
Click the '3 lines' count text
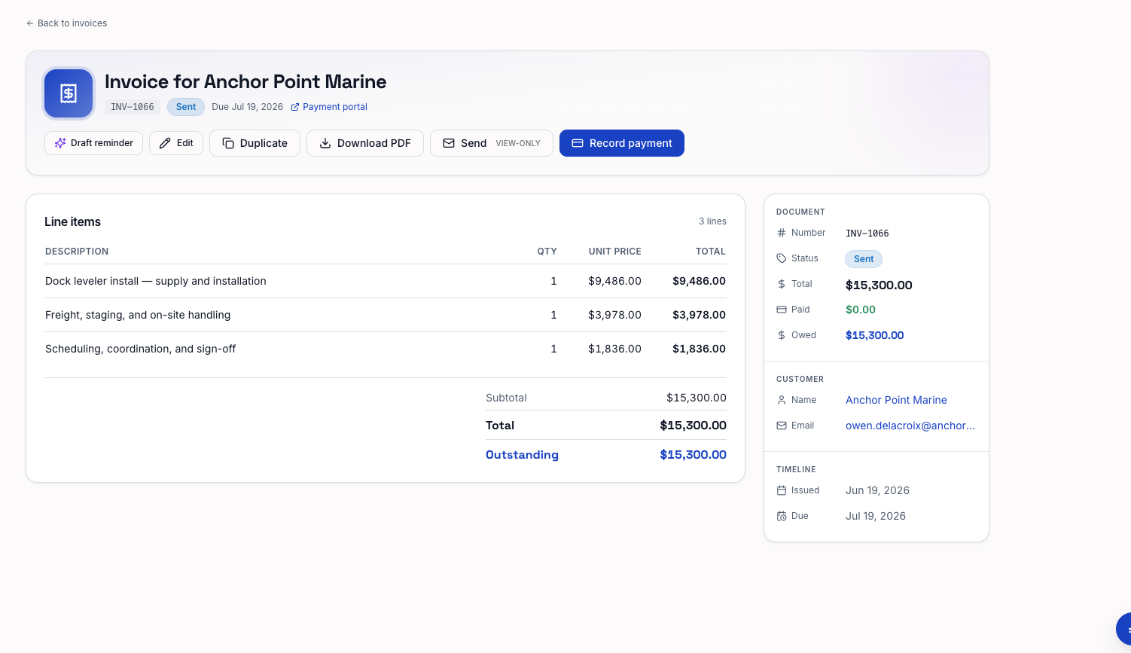pos(712,221)
